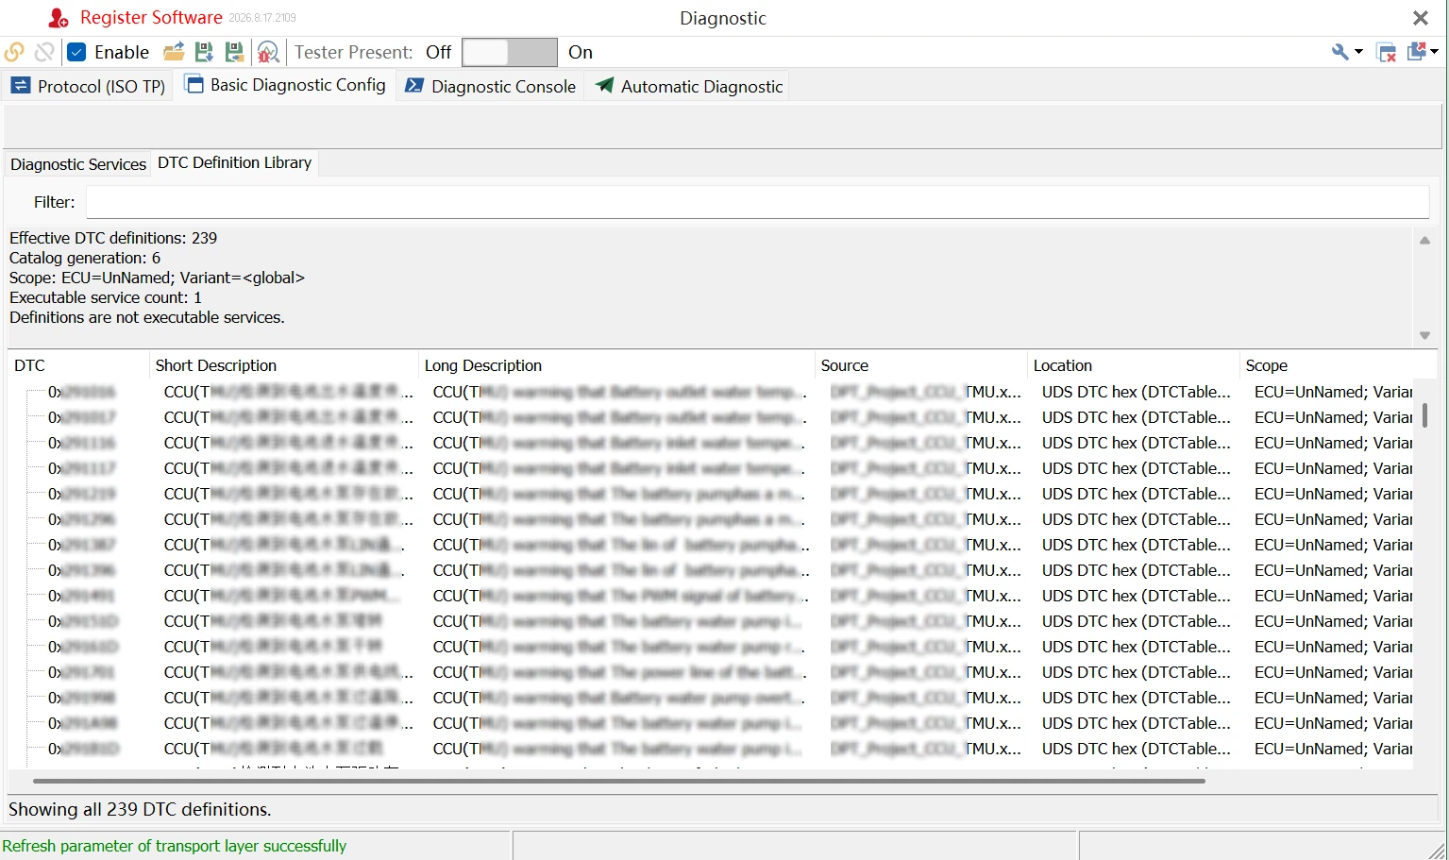This screenshot has height=860, width=1449.
Task: Switch to Diagnostic Console tab
Action: (x=491, y=86)
